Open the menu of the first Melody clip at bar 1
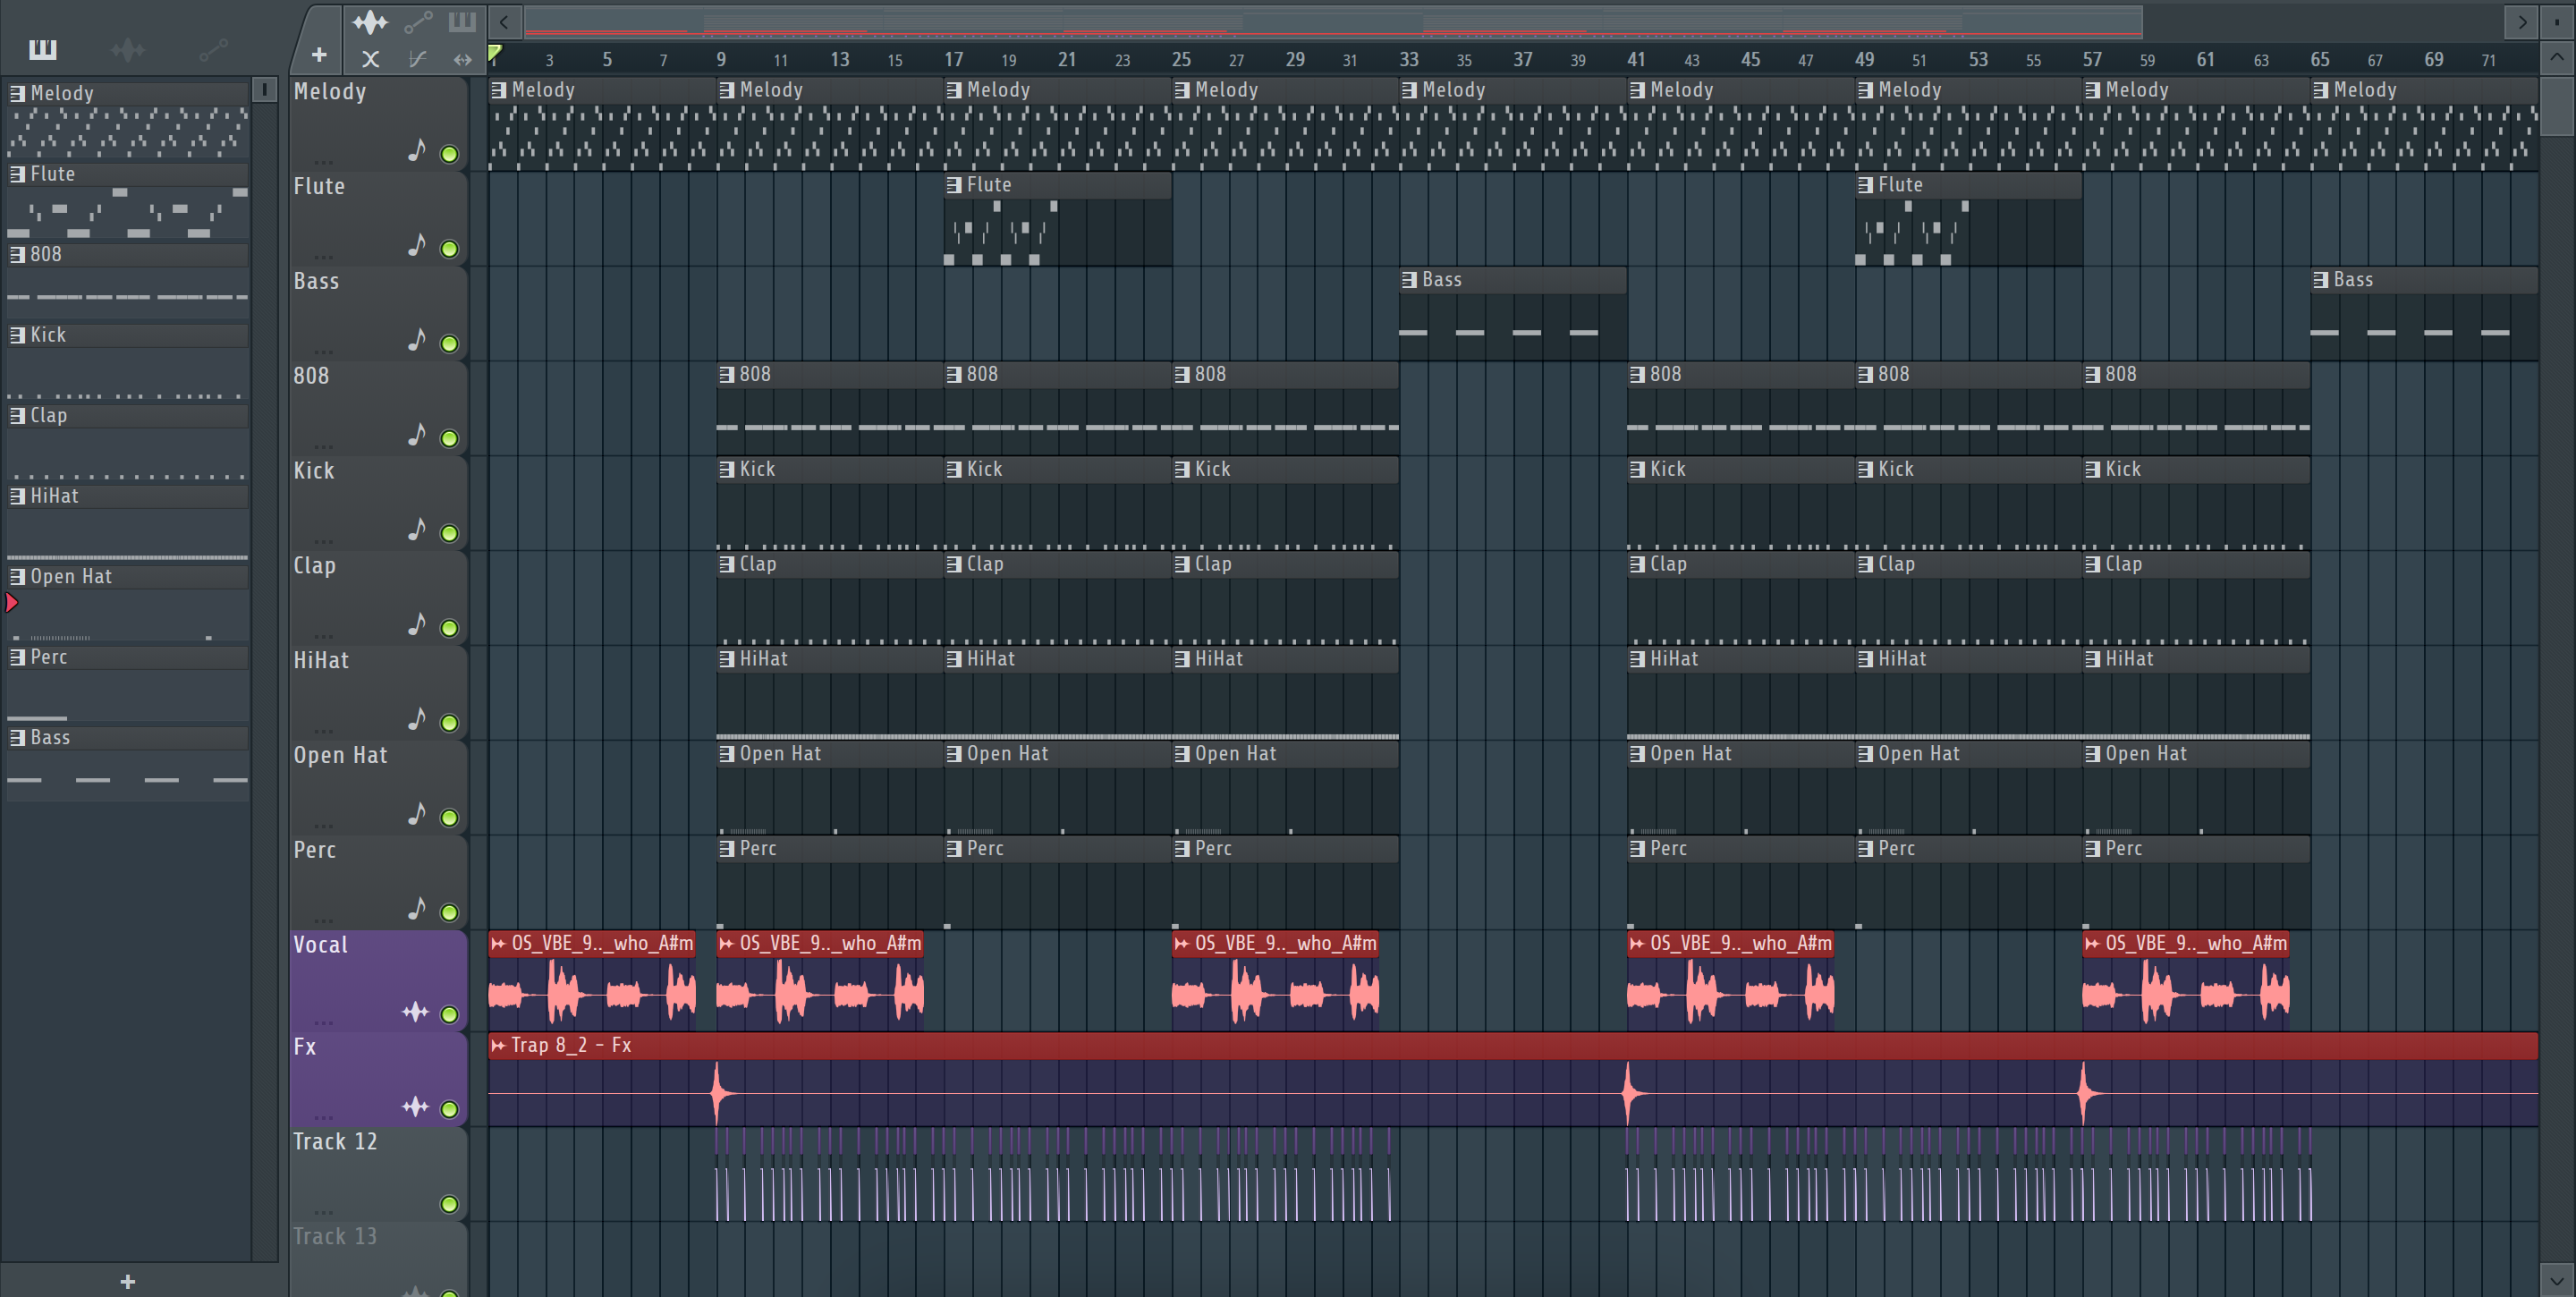 [498, 90]
